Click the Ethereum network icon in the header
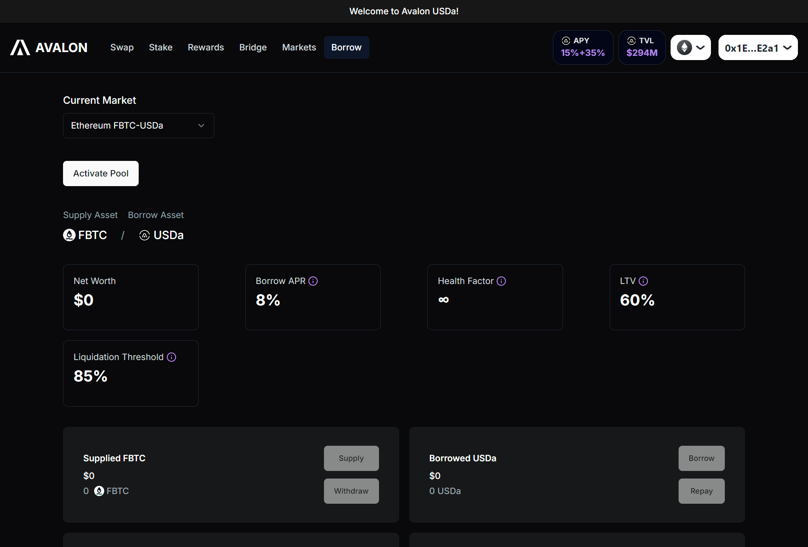Screen dimensions: 808x547 click(x=684, y=47)
